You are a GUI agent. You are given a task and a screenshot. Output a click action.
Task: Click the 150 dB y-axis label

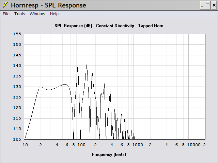click(x=17, y=44)
